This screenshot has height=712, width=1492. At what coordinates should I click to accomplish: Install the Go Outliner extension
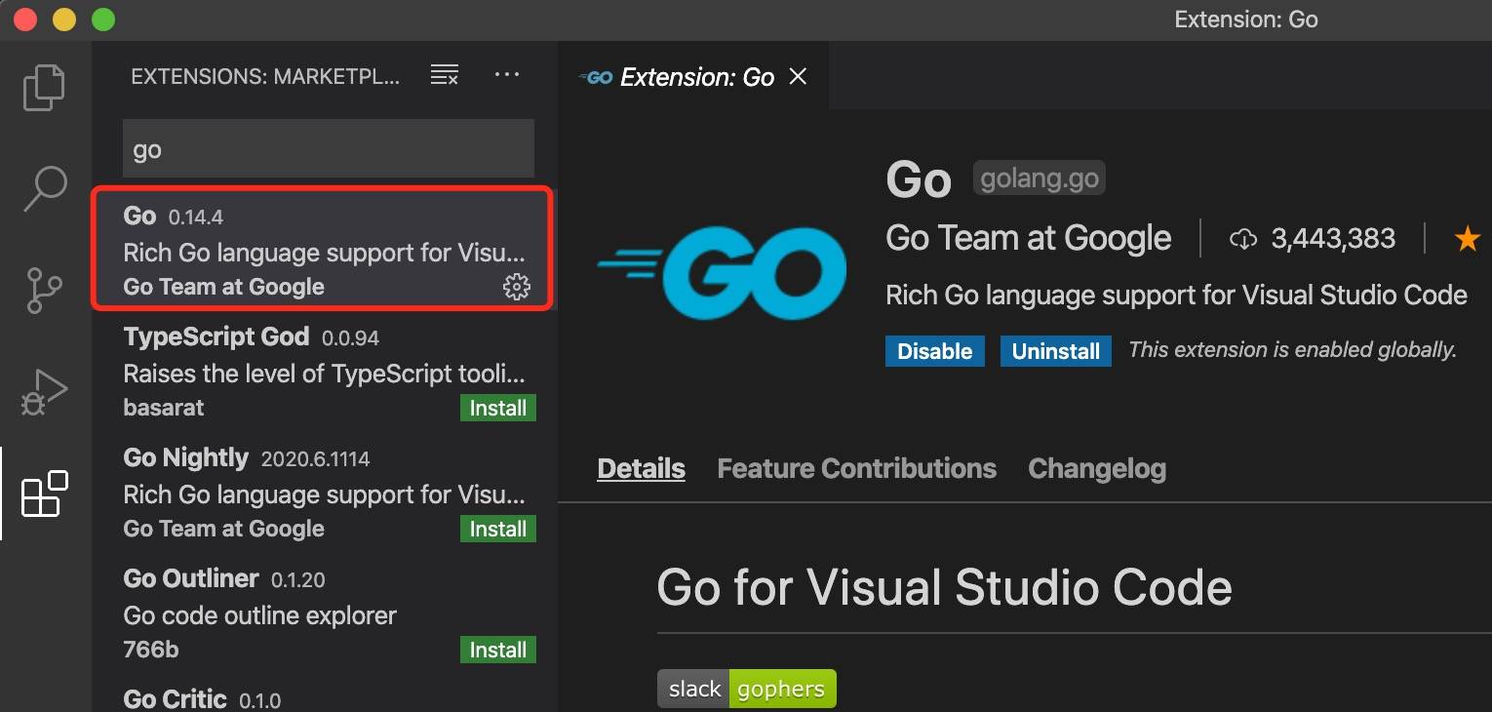(497, 650)
